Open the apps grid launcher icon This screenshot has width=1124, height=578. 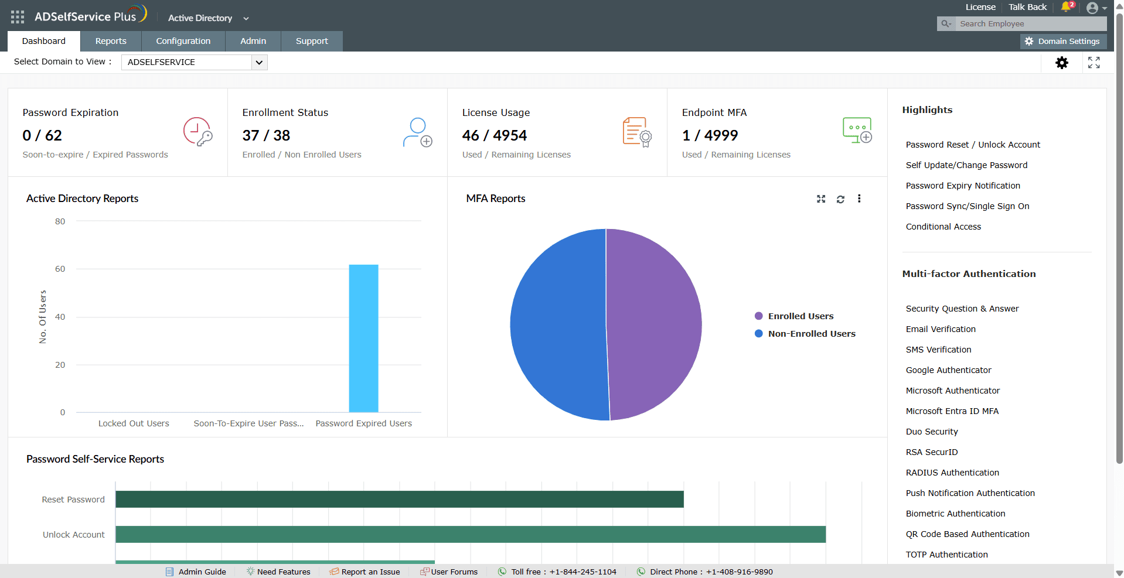(18, 17)
